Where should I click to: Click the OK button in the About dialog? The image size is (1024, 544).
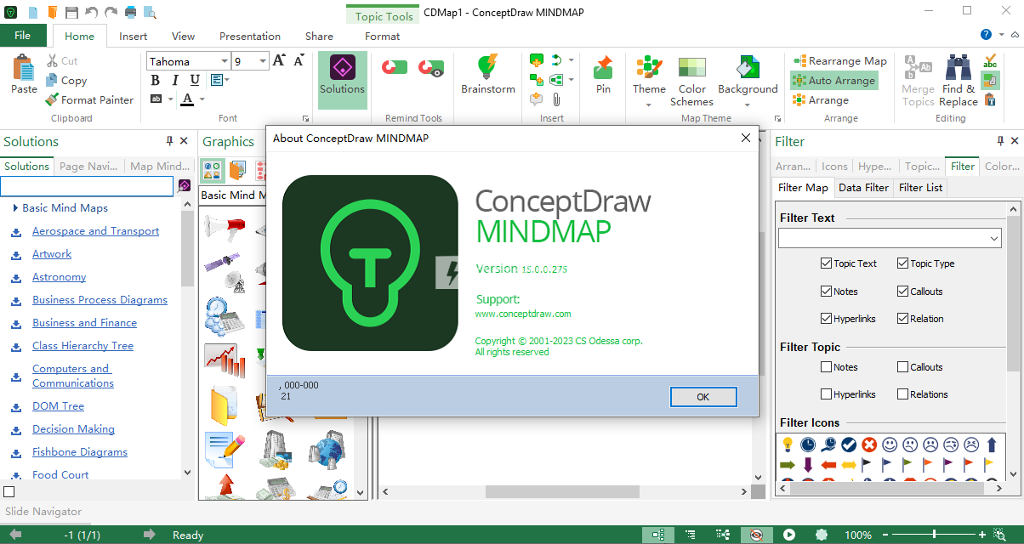[703, 396]
